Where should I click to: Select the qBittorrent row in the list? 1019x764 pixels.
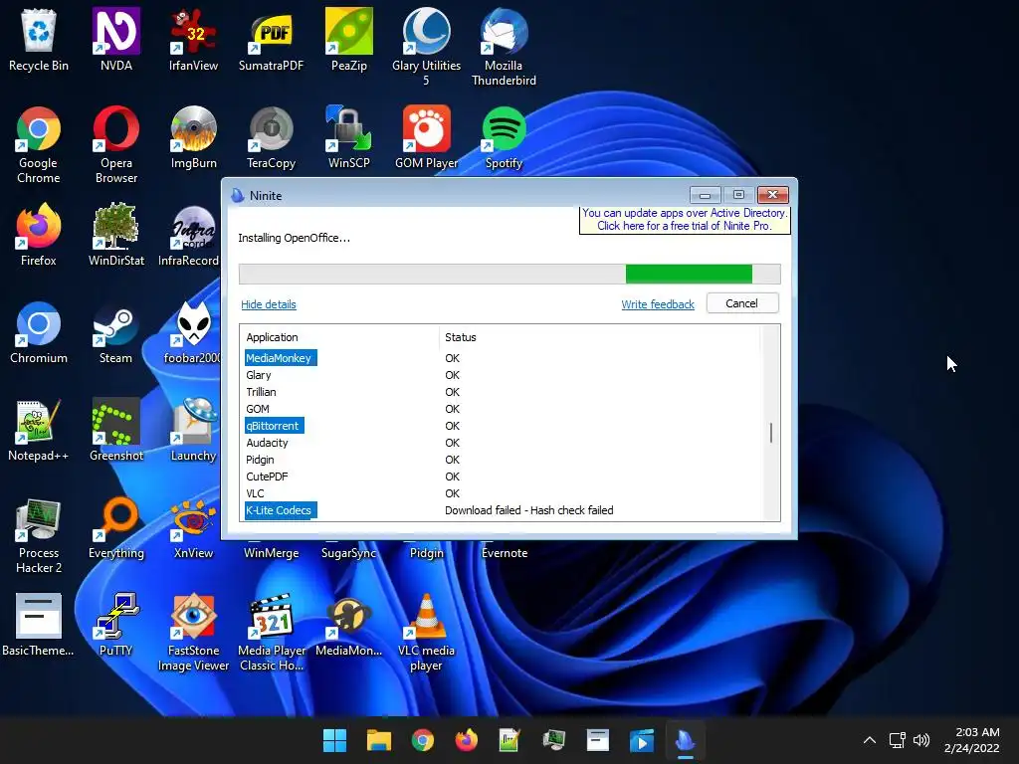pos(501,426)
